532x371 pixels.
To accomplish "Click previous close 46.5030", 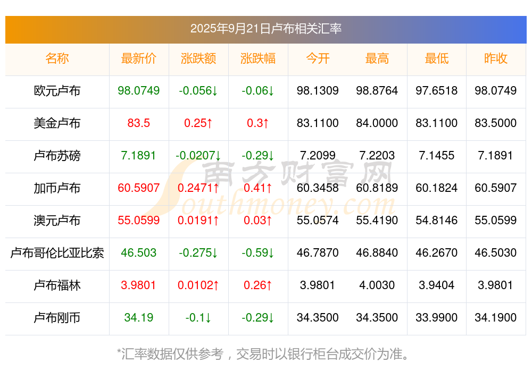I will click(x=496, y=252).
